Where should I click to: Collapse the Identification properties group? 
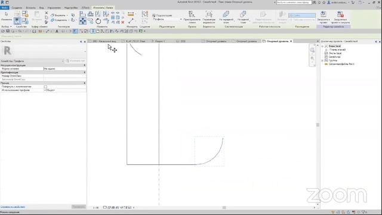click(85, 72)
